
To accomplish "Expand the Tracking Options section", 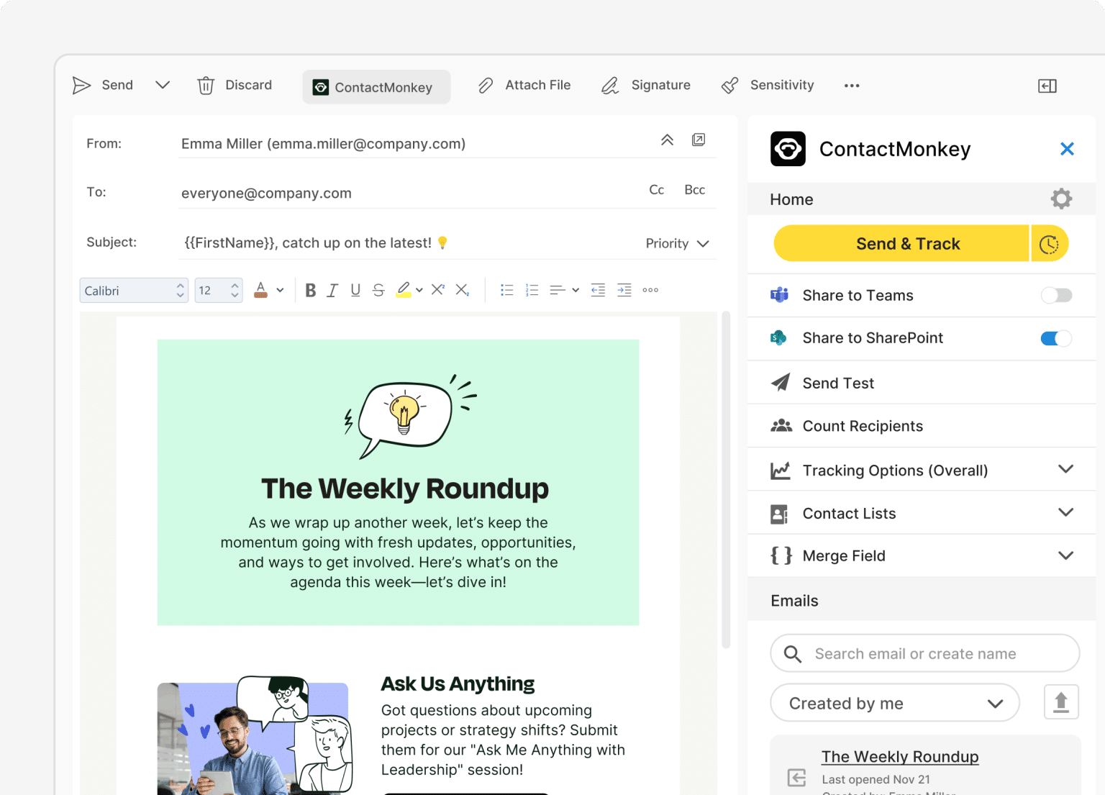I will (1065, 470).
